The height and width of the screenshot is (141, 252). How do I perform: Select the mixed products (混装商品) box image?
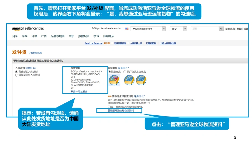(x=114, y=80)
